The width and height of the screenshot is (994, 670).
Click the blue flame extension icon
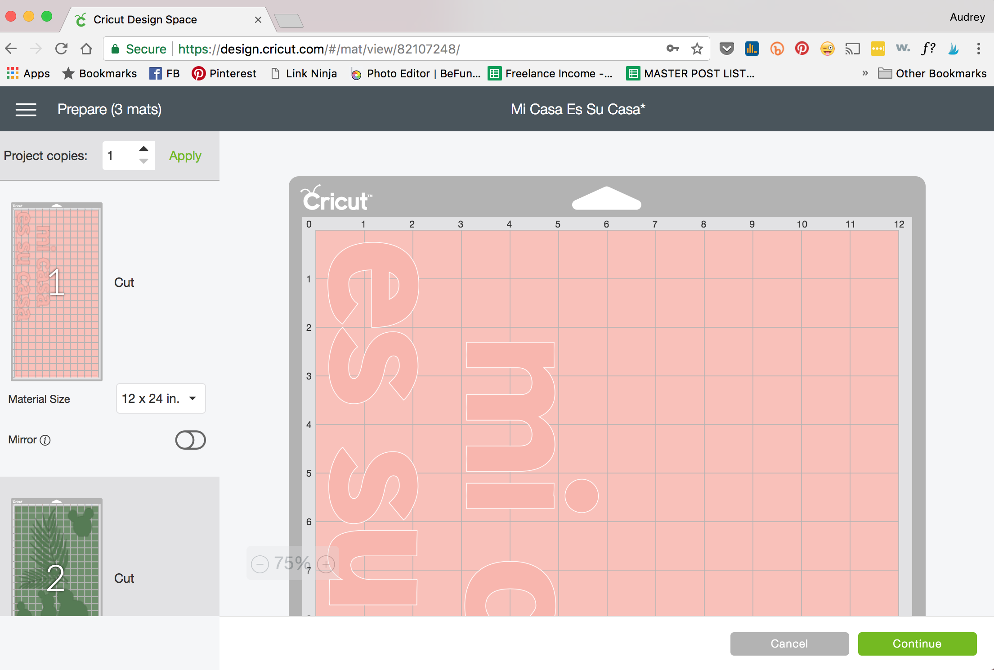click(x=954, y=49)
